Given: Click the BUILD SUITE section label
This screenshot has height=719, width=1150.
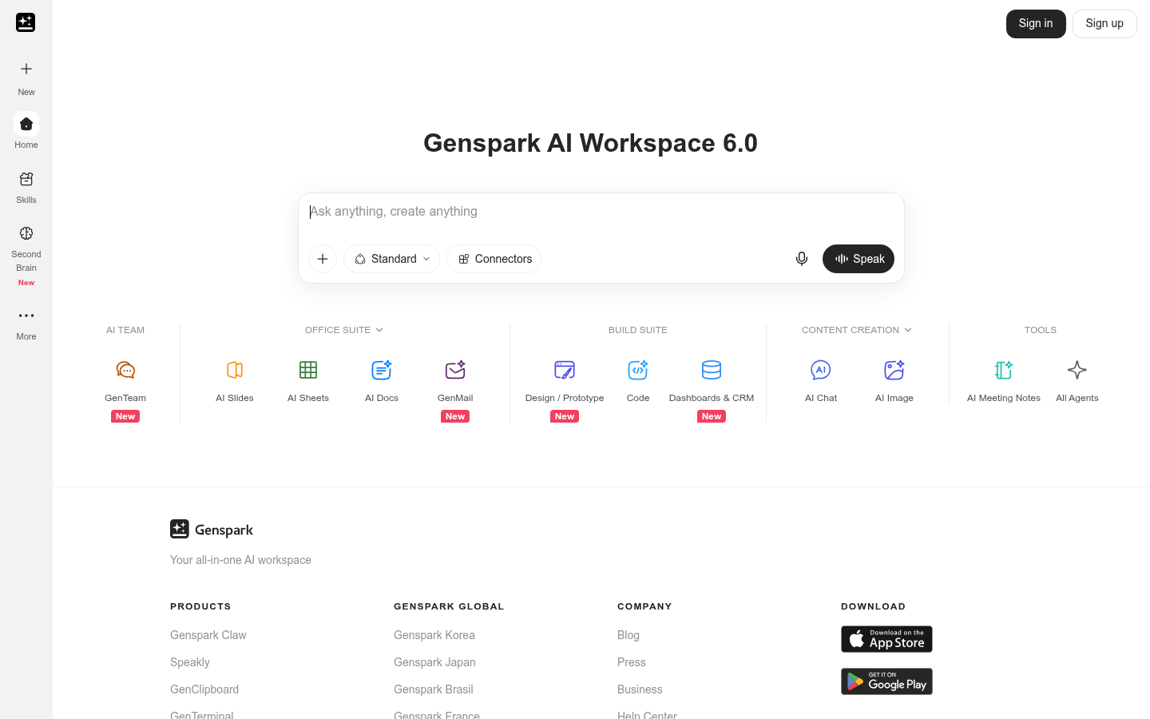Looking at the screenshot, I should pyautogui.click(x=638, y=330).
